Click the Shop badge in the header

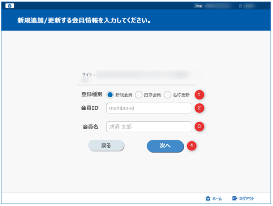click(198, 6)
